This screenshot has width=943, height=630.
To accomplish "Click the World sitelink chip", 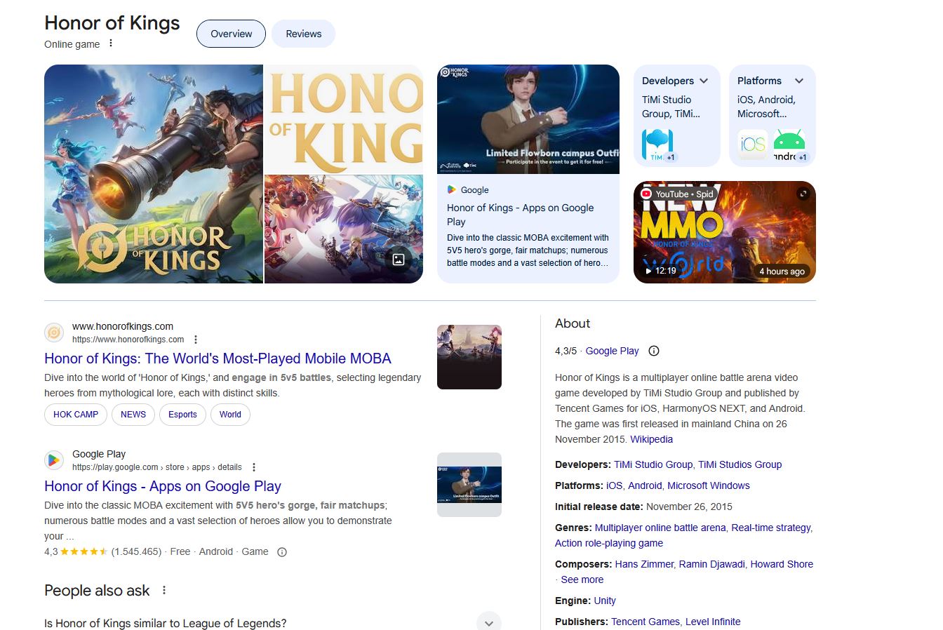I will [230, 415].
